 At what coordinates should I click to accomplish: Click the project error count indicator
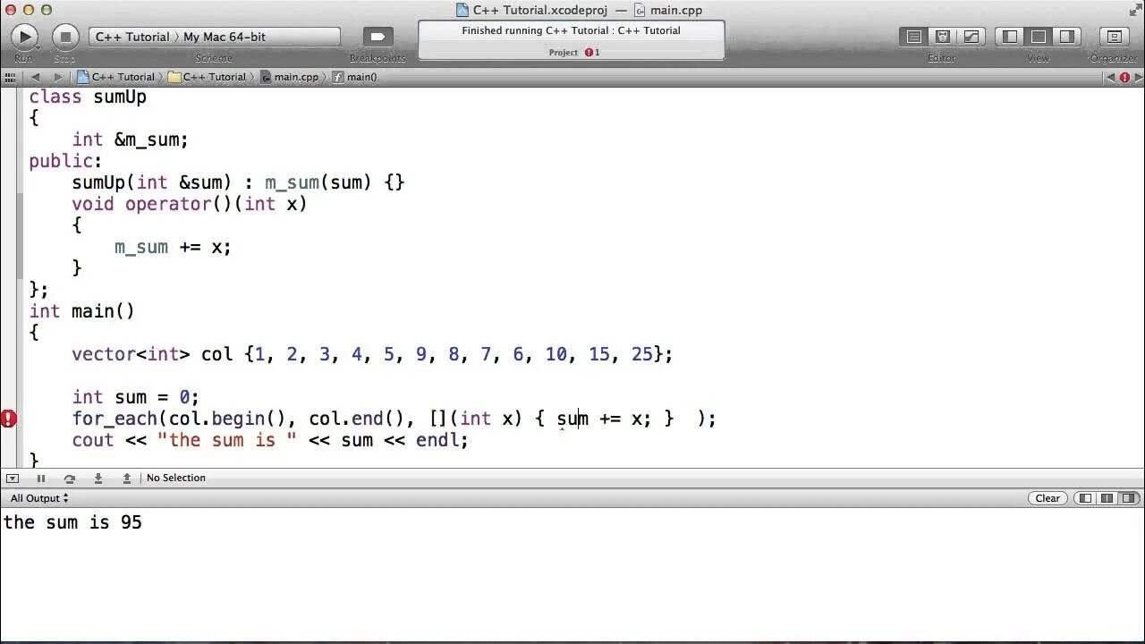click(592, 53)
